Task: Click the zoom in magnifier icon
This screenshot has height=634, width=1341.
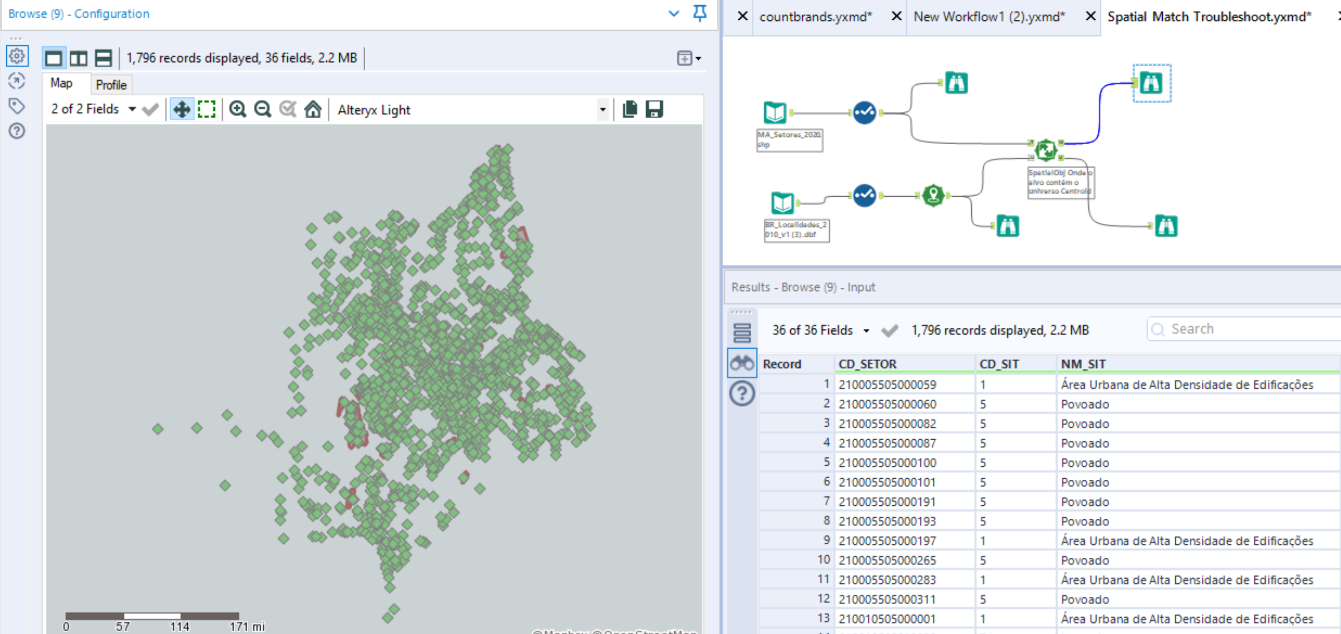Action: [238, 109]
